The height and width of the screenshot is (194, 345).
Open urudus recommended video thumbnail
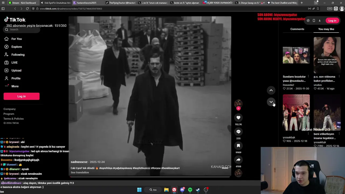[x=327, y=55]
